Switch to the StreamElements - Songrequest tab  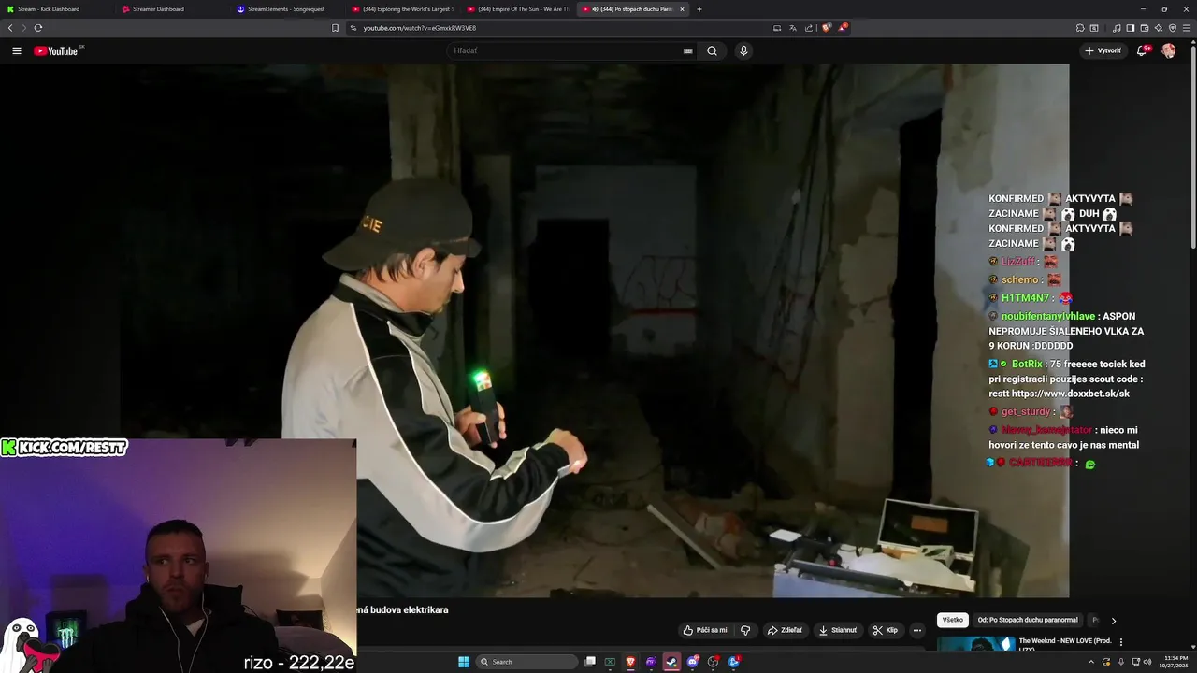[286, 9]
